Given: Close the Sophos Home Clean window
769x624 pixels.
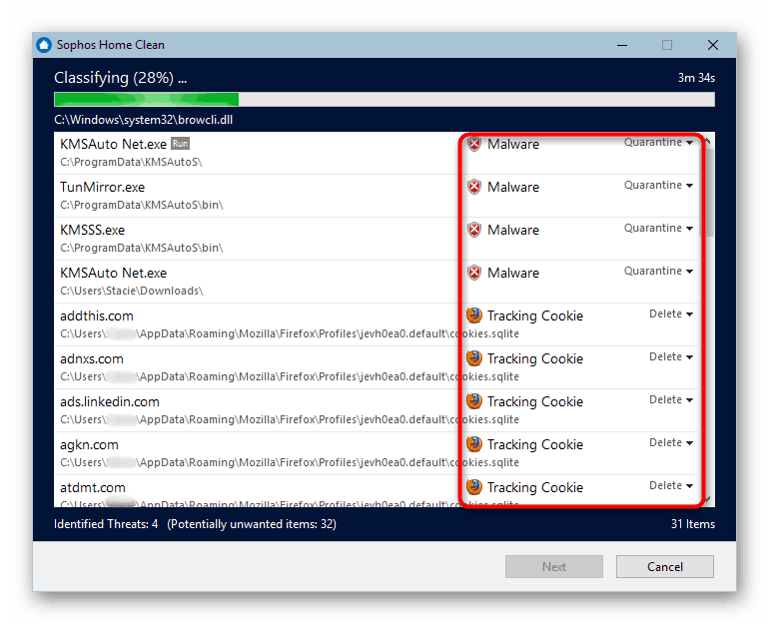Looking at the screenshot, I should tap(713, 45).
